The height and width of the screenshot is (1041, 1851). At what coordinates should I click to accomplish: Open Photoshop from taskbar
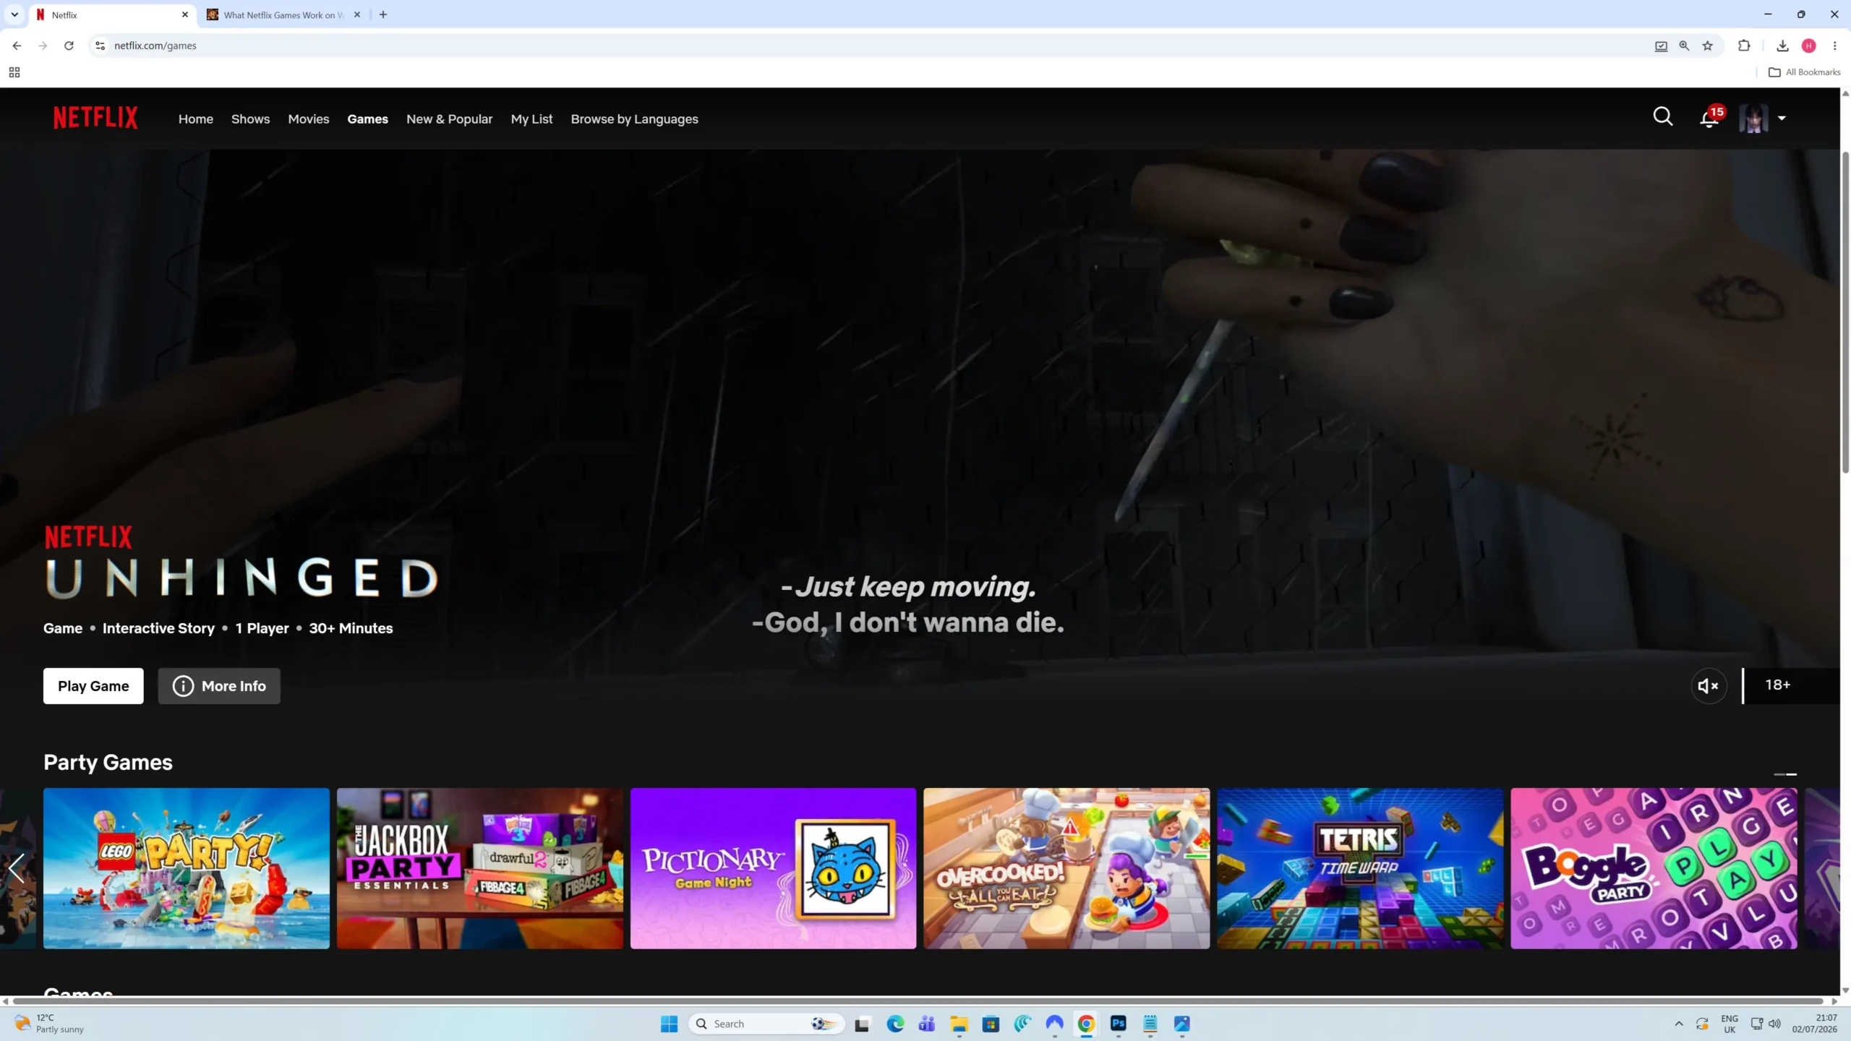tap(1118, 1024)
